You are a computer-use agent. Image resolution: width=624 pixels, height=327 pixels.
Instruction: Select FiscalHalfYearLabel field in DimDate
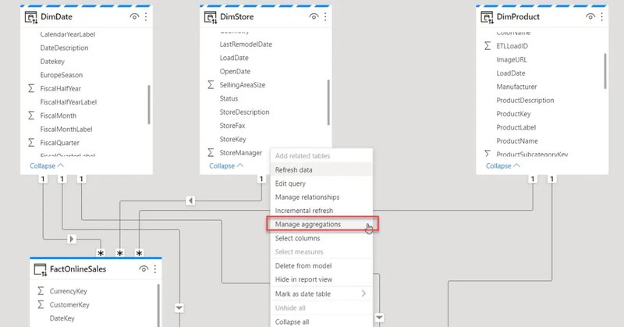(x=69, y=102)
